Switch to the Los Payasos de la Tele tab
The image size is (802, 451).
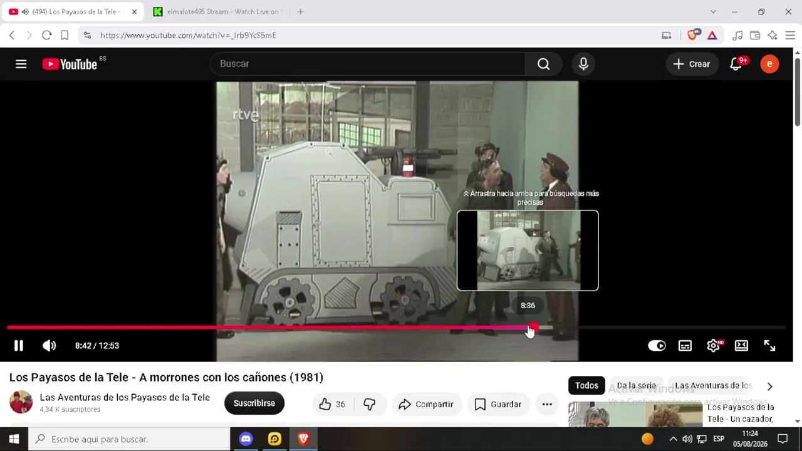[74, 12]
